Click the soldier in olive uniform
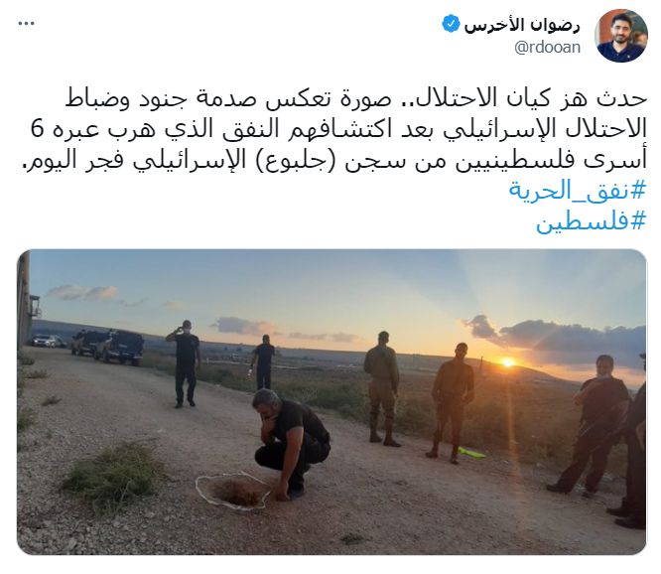Screen dimensions: 661x574 point(382,389)
